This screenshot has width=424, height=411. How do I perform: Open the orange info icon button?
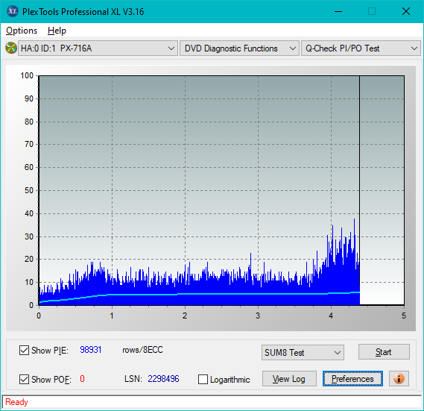coord(399,378)
